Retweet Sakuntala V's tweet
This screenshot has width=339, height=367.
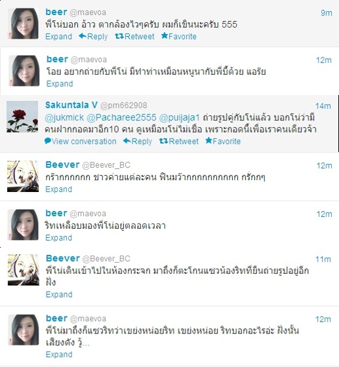point(179,141)
